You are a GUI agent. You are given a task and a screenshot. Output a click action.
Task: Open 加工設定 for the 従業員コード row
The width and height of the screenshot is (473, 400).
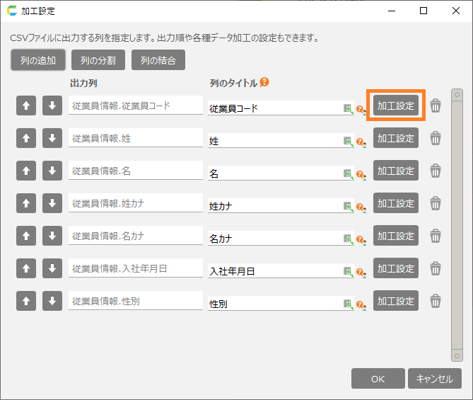click(395, 105)
